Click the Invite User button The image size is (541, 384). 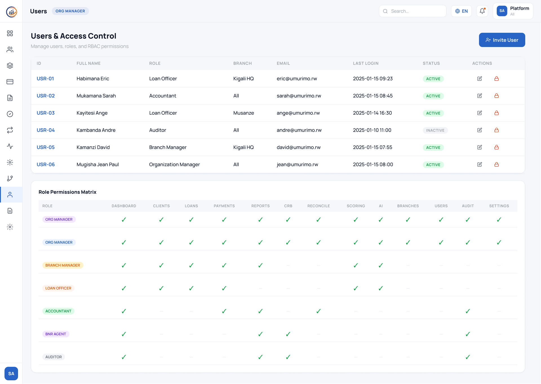coord(502,40)
